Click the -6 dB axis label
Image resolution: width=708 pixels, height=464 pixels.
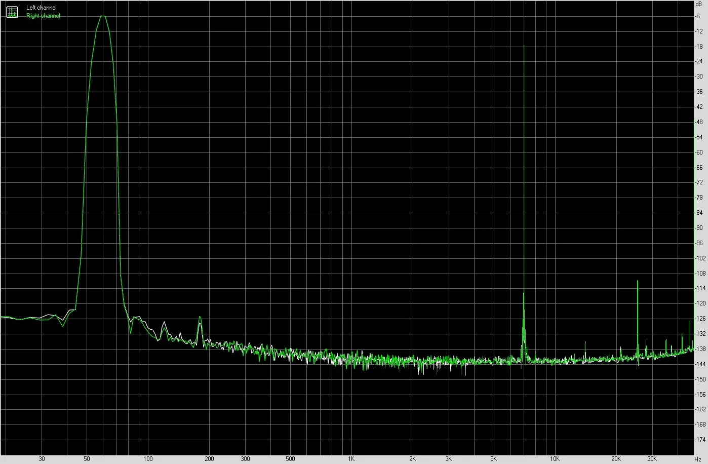(x=698, y=16)
